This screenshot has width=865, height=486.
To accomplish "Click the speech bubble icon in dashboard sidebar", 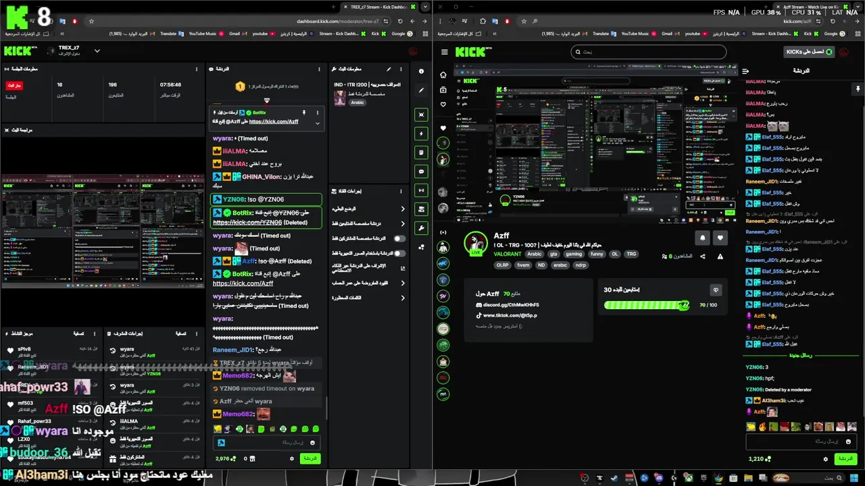I will (422, 171).
